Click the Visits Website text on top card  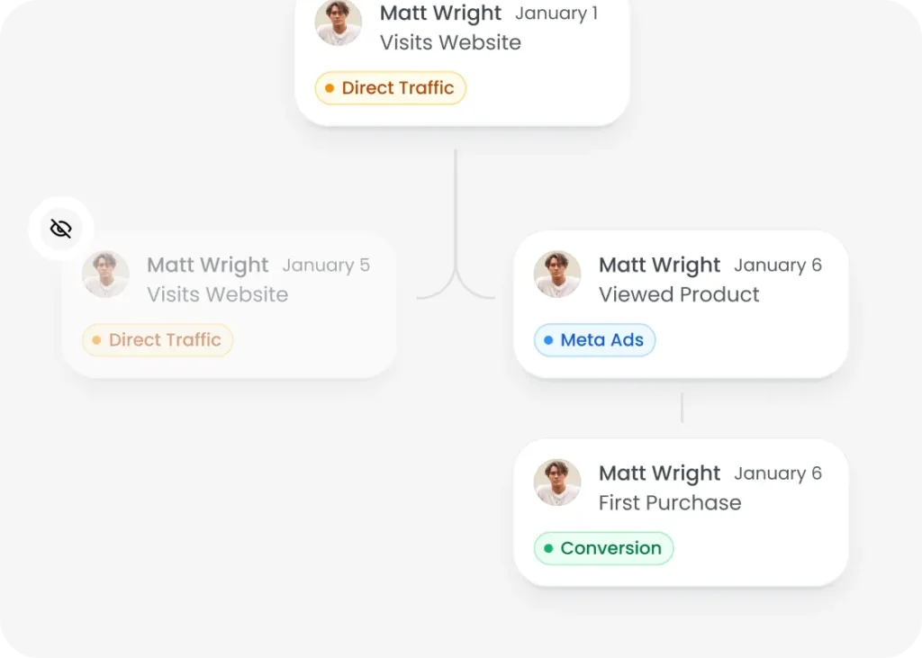(x=450, y=42)
